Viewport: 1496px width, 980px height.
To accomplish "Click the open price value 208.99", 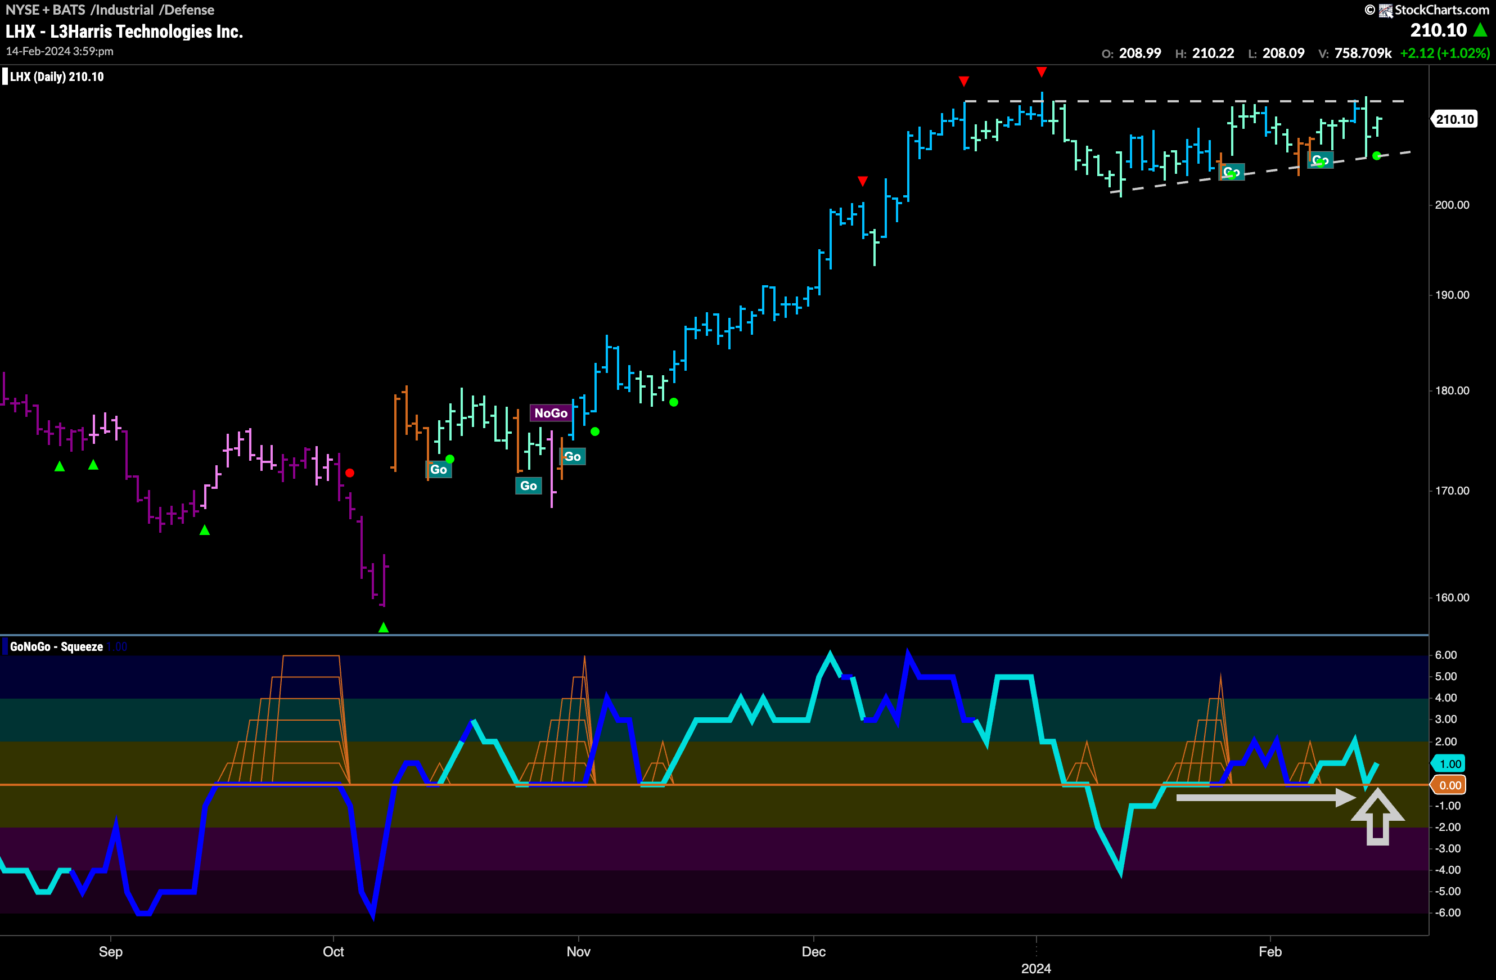I will click(x=1139, y=53).
